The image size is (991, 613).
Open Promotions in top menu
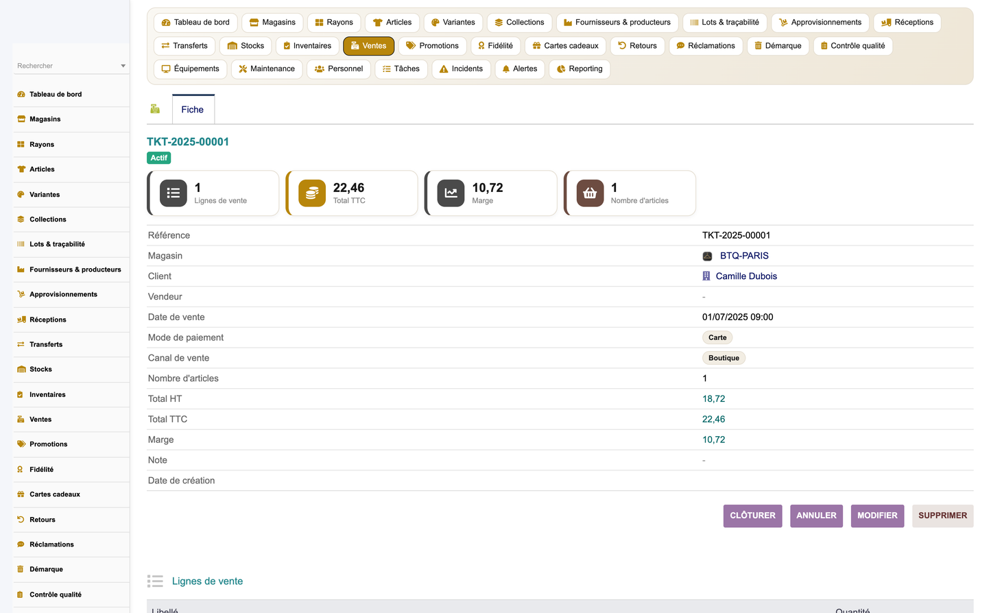[432, 46]
